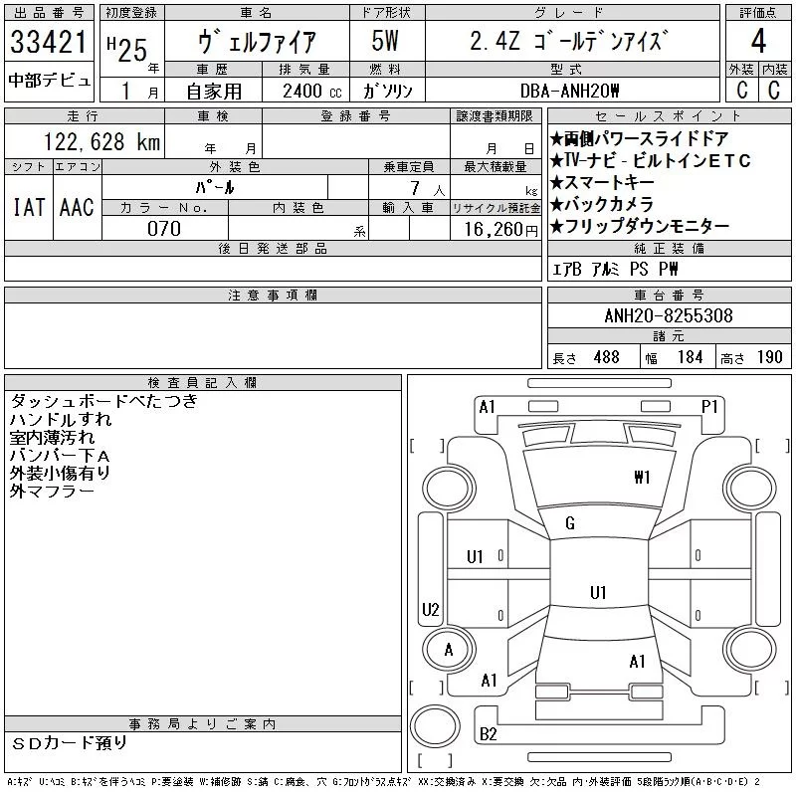Click the ダッシュボードべたつき inspector note
This screenshot has height=796, width=796.
click(103, 402)
